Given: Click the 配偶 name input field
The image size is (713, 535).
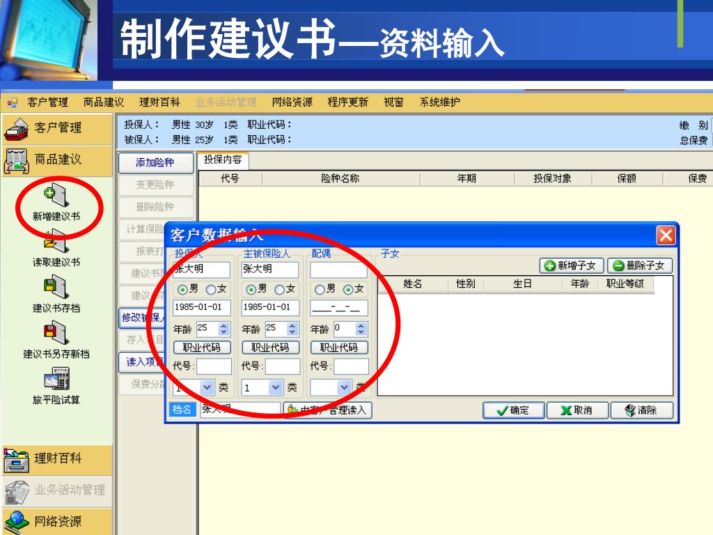Looking at the screenshot, I should point(338,270).
